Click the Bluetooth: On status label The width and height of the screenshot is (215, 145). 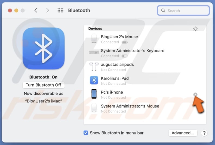(x=43, y=77)
